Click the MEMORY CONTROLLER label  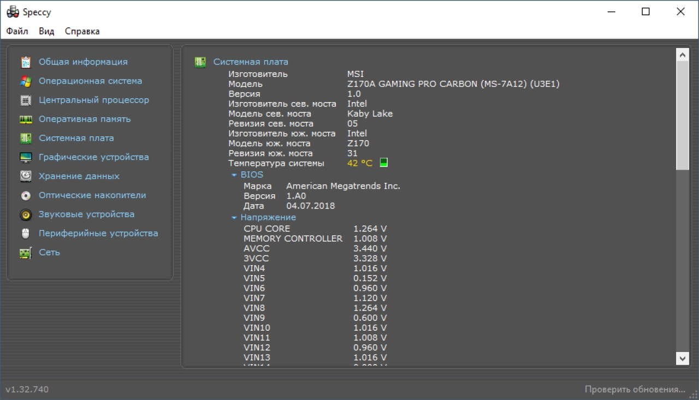[293, 238]
